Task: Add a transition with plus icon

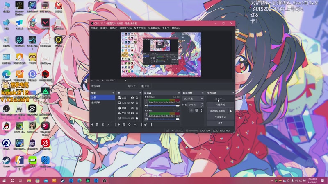Action: 191,110
